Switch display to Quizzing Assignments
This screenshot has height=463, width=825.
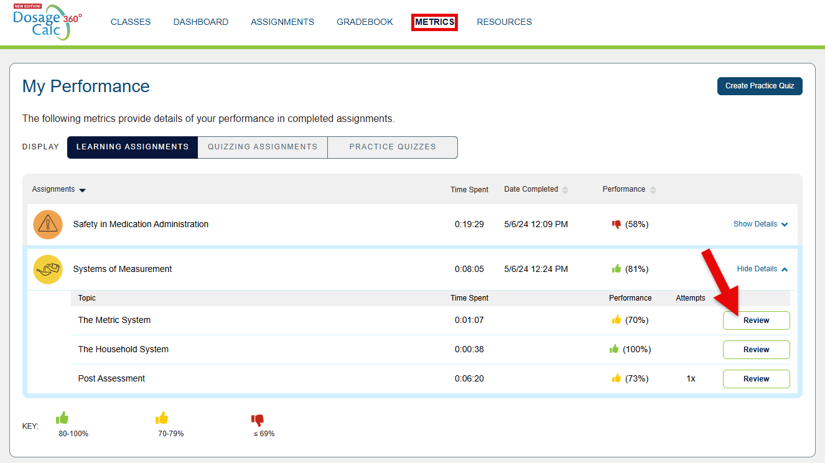263,147
